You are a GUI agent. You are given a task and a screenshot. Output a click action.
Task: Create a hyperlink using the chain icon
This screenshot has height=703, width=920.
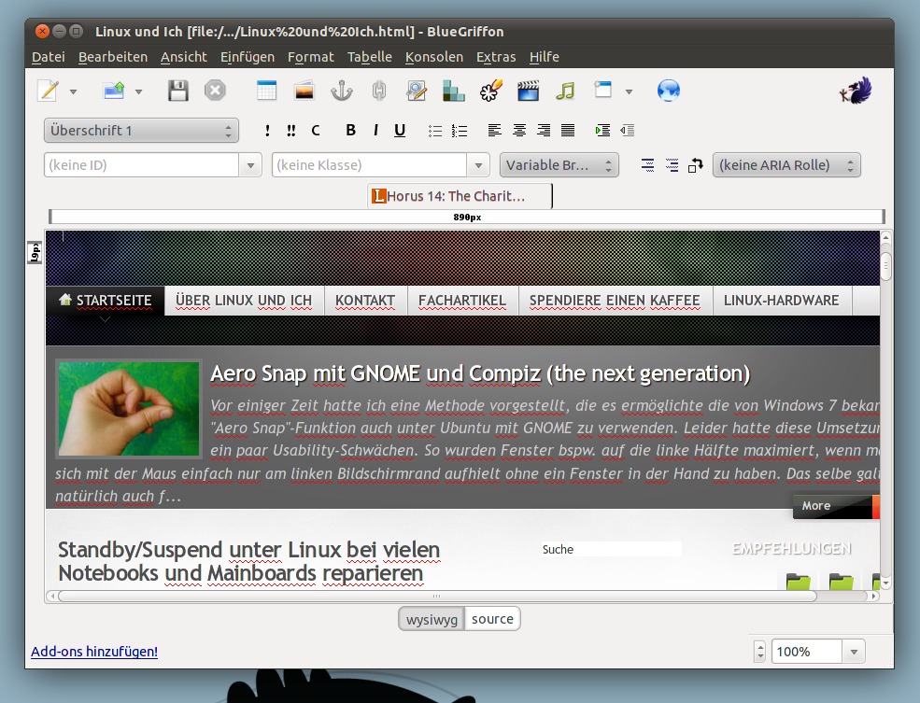click(x=378, y=90)
